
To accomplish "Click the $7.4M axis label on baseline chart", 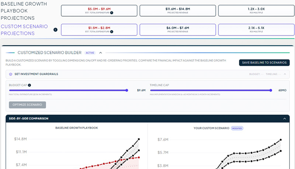I will coord(21,165).
